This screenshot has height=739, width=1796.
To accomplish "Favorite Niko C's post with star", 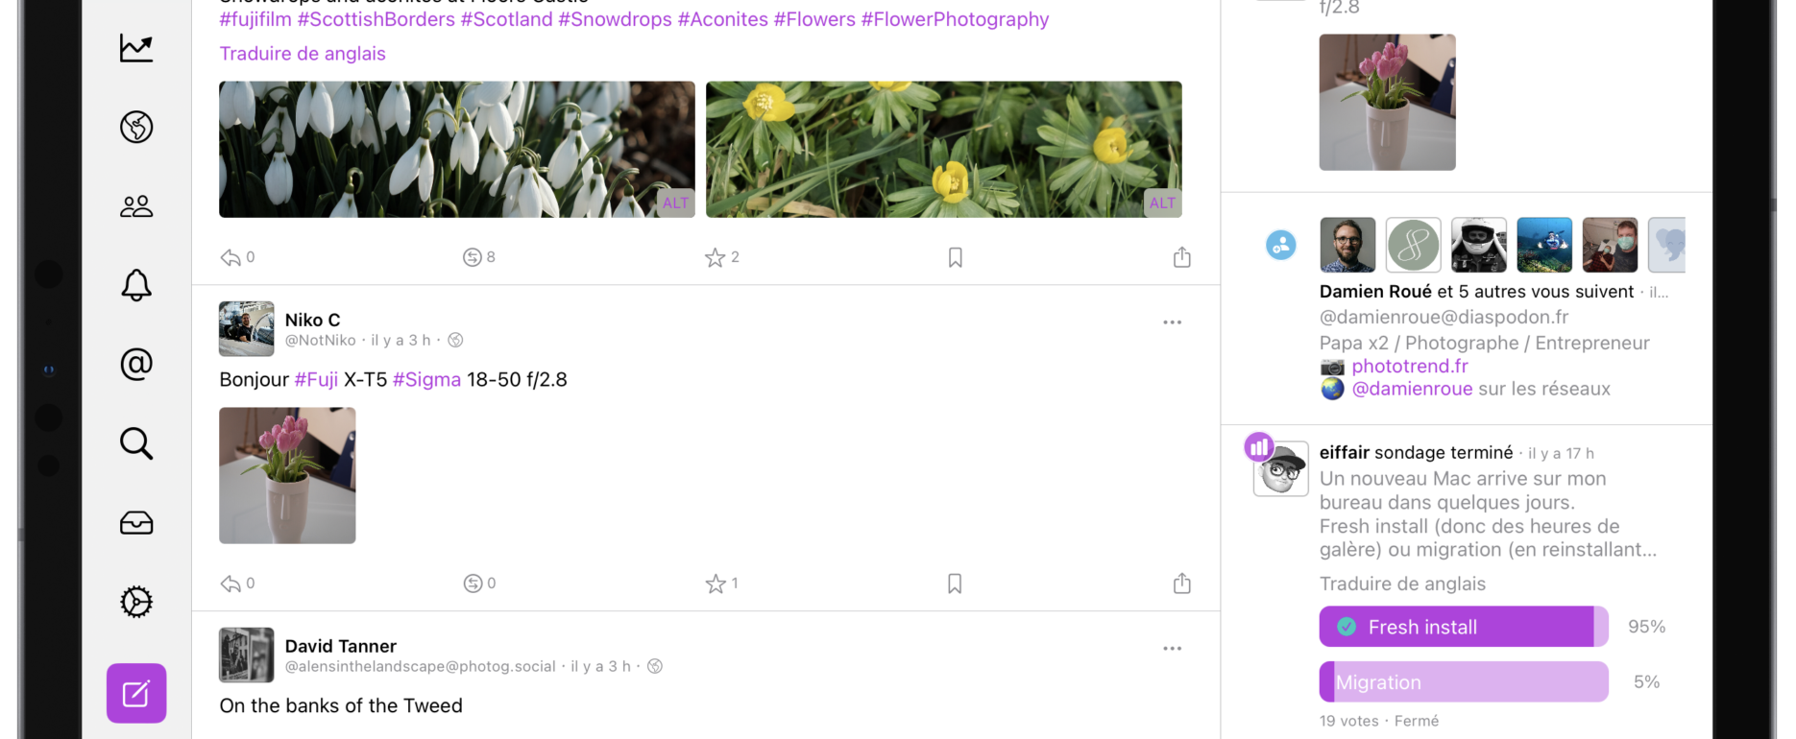I will (716, 584).
